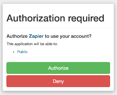Image resolution: width=117 pixels, height=95 pixels.
Task: Click 'This application will be able to:' text
Action: tap(32, 44)
